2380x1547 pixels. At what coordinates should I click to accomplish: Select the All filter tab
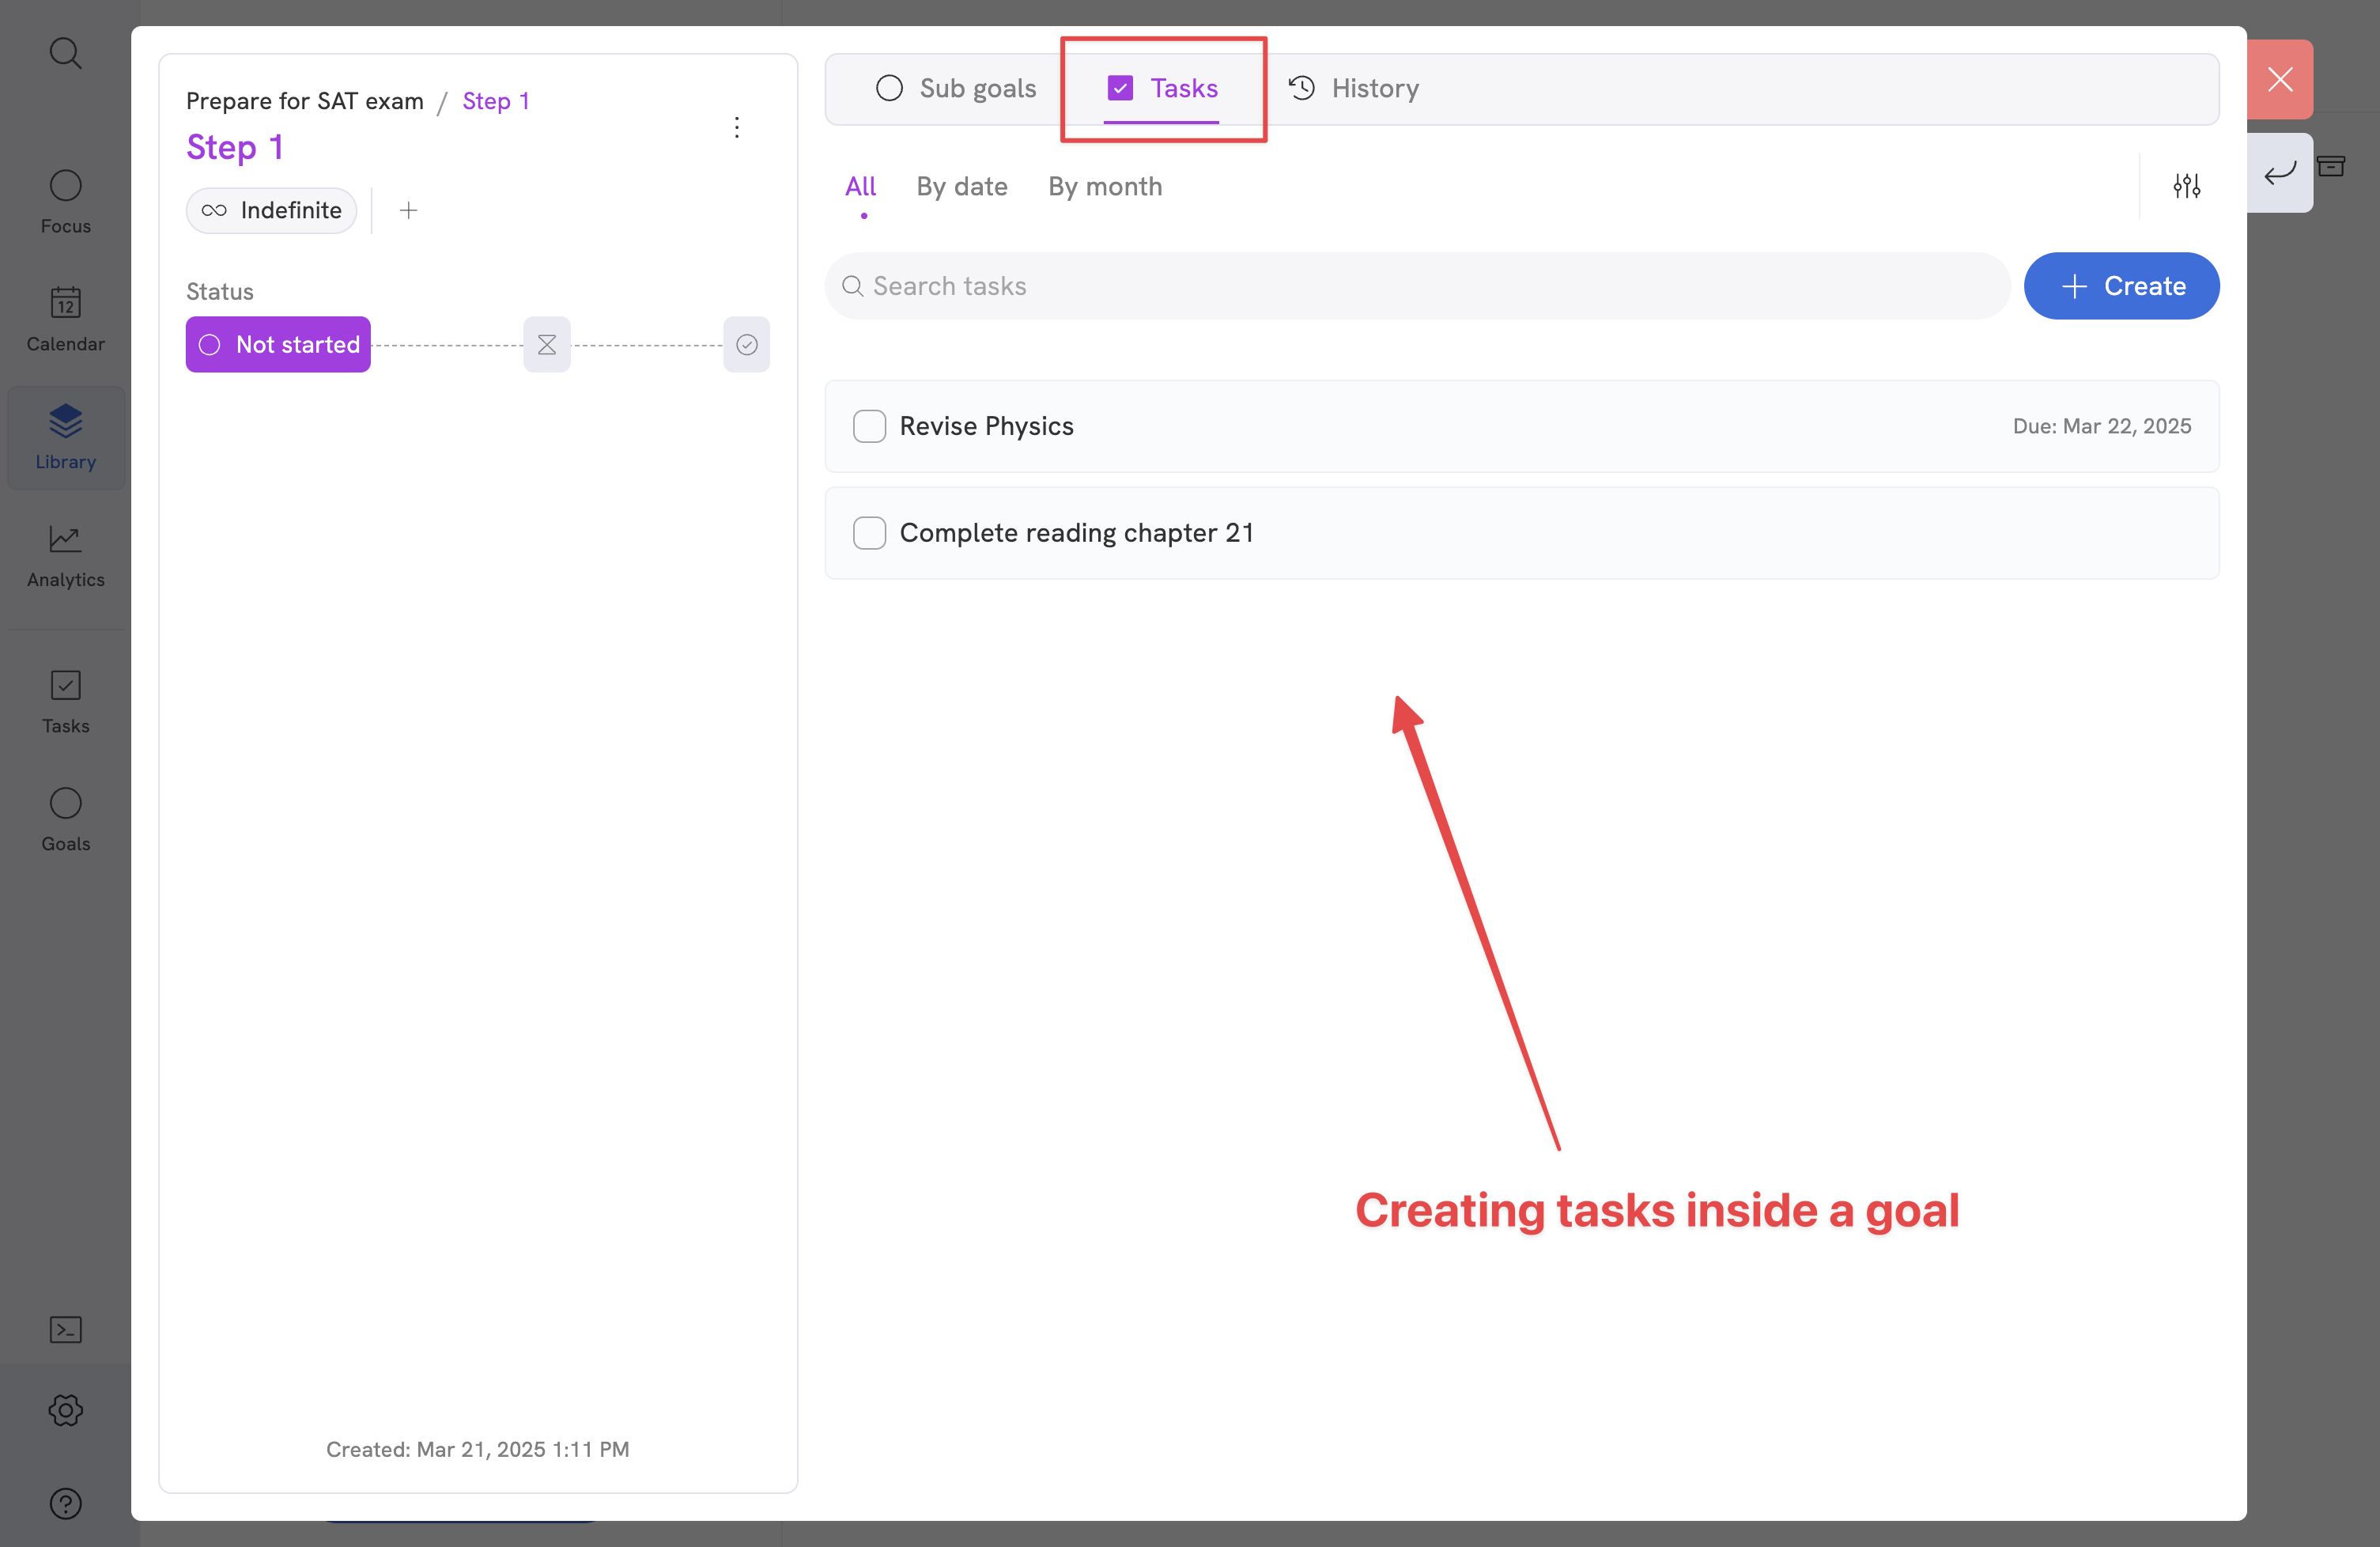pos(860,187)
